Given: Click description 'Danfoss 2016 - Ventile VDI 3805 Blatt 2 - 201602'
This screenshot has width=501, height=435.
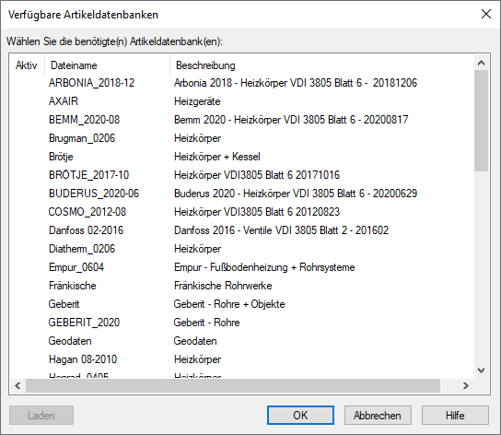Looking at the screenshot, I should [x=281, y=230].
